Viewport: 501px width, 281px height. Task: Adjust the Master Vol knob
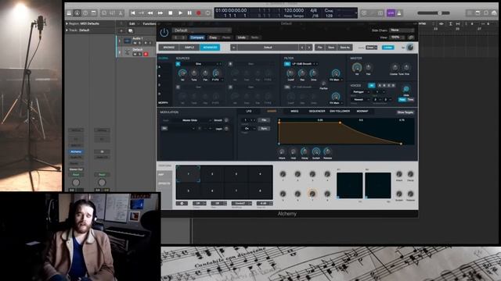(x=357, y=67)
